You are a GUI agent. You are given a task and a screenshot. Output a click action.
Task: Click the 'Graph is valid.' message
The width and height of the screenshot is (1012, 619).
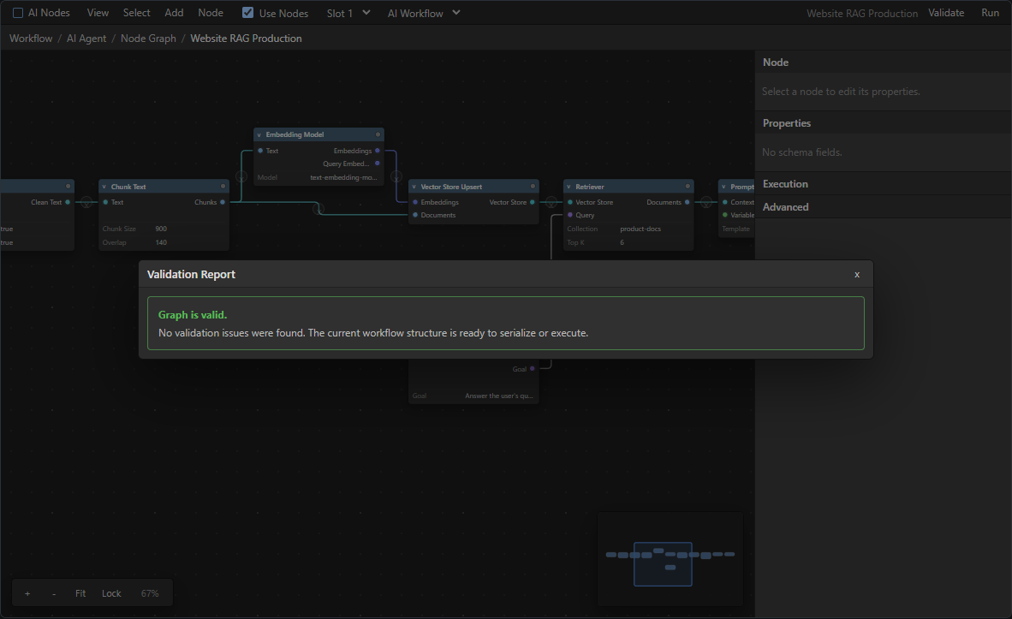193,315
